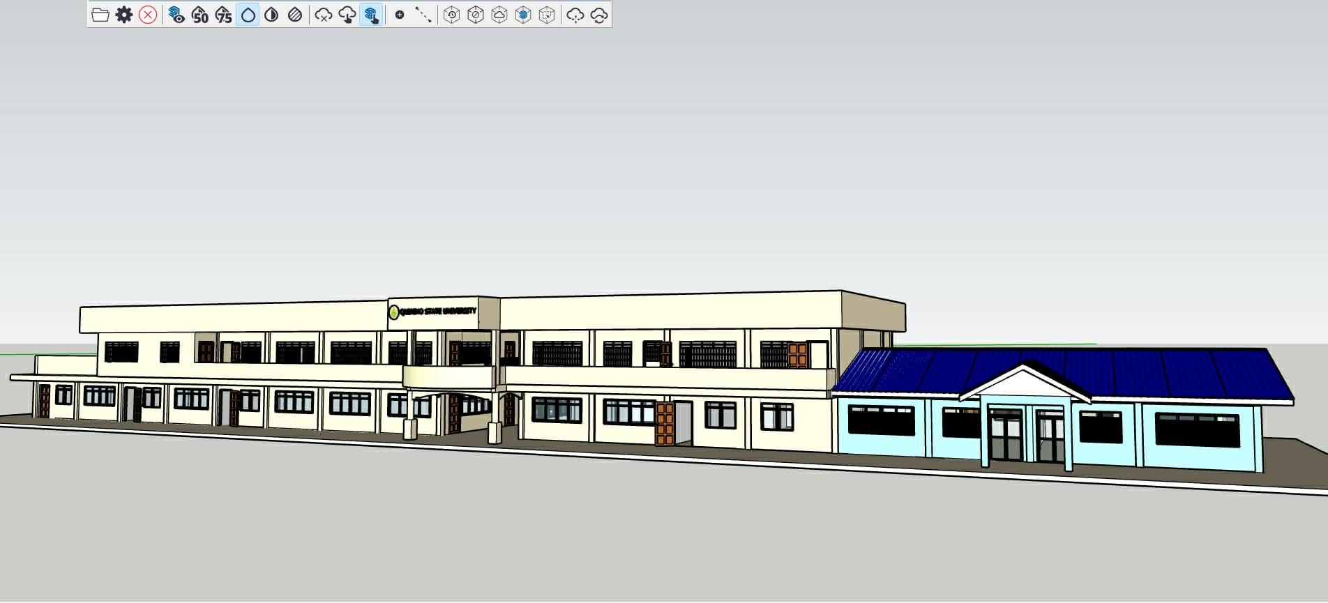Click the highlighted layers with hand icon
This screenshot has width=1328, height=603.
click(371, 15)
